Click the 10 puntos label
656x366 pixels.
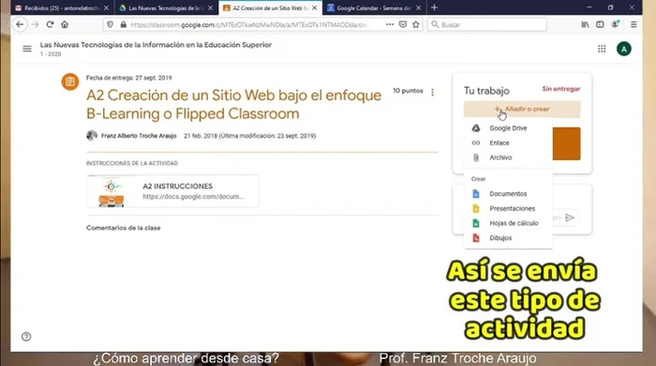pyautogui.click(x=408, y=91)
